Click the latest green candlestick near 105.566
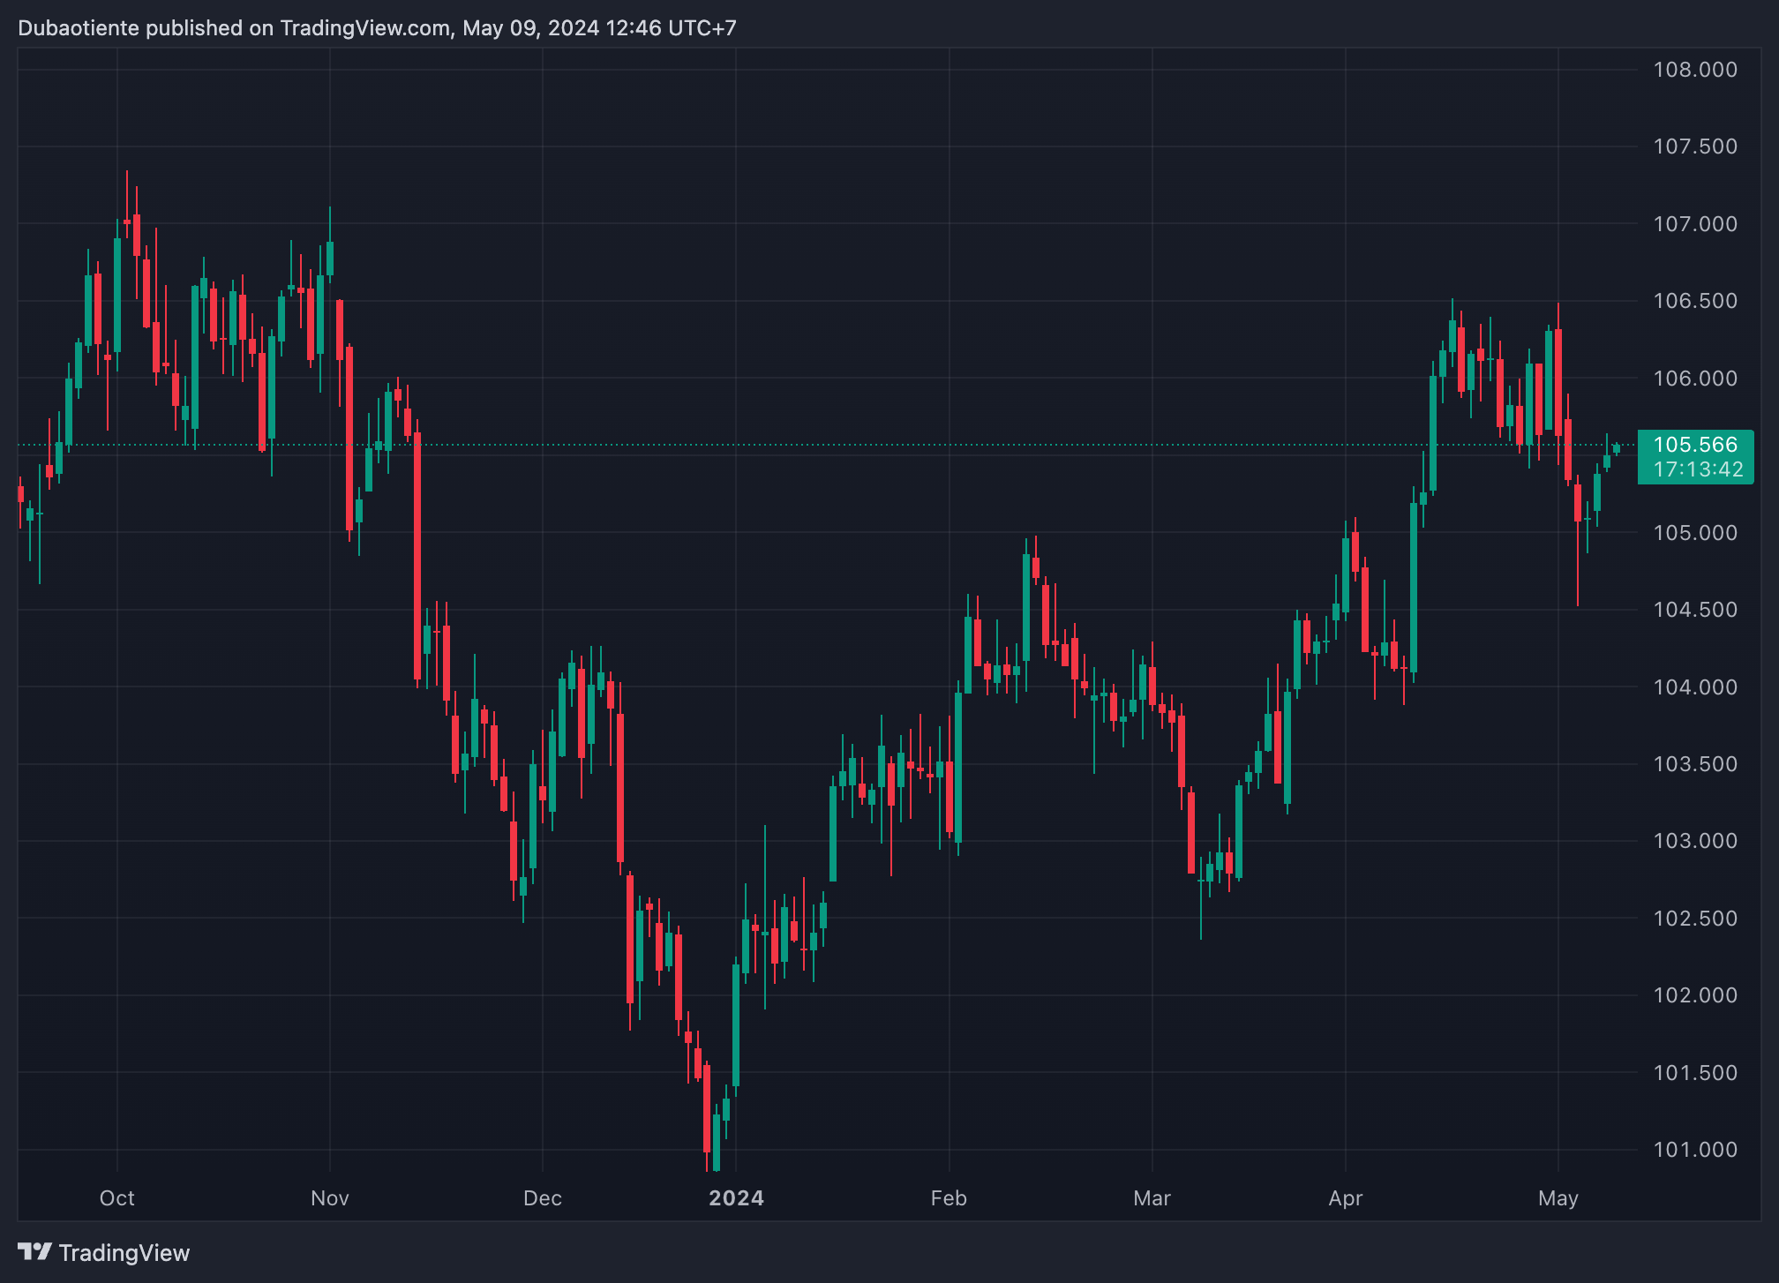The height and width of the screenshot is (1283, 1779). [x=1617, y=448]
